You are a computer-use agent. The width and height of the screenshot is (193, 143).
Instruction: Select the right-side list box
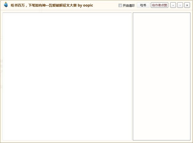point(161,76)
